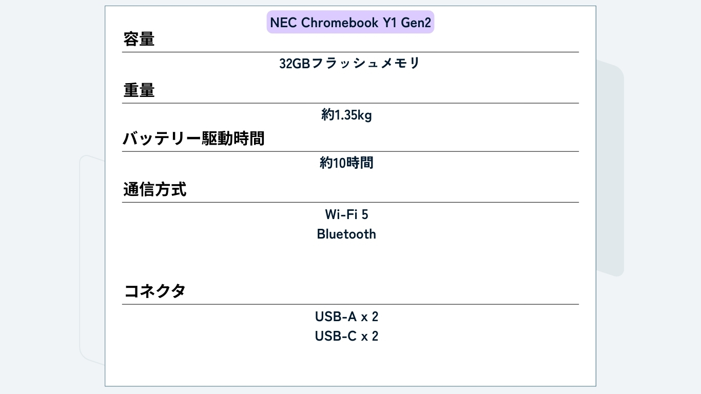Click the USB-A x 2 connector entry
The width and height of the screenshot is (701, 394).
pyautogui.click(x=347, y=317)
